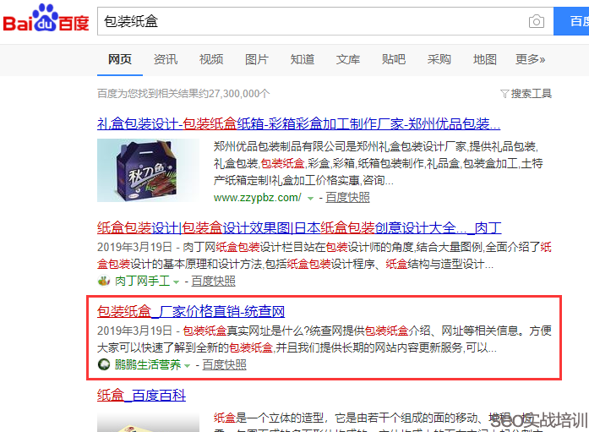Screen dimensions: 589x432
Task: Switch to the 视频 video tab
Action: click(x=211, y=59)
